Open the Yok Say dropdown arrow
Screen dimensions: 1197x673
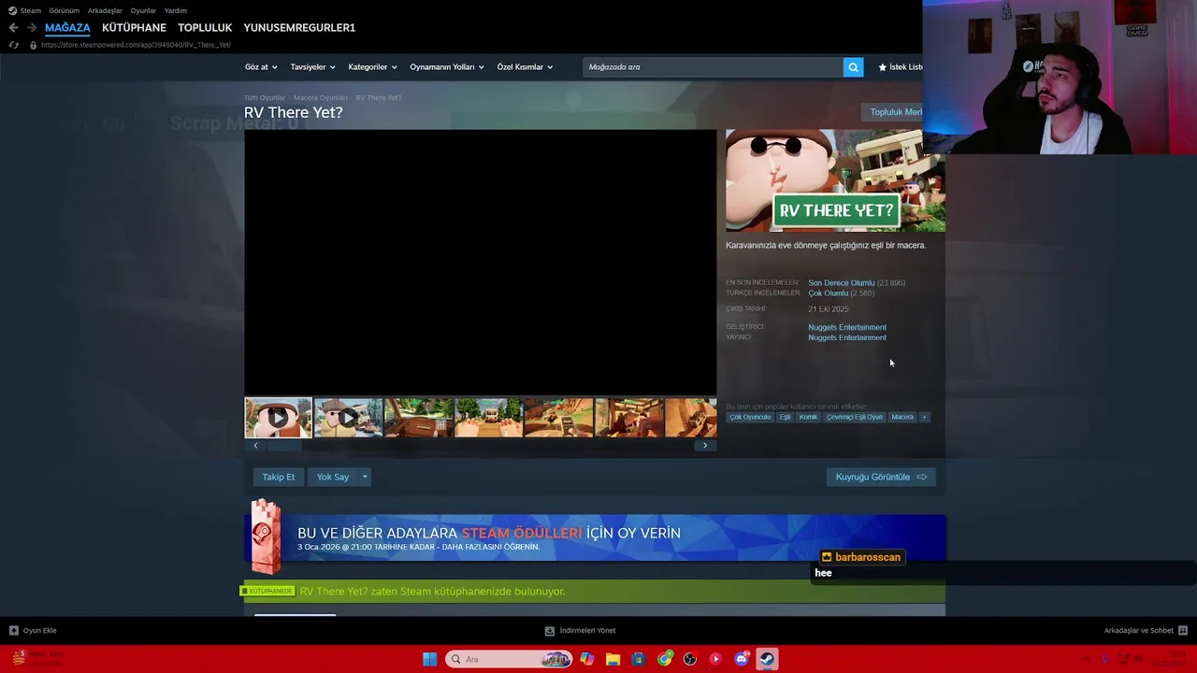tap(365, 477)
